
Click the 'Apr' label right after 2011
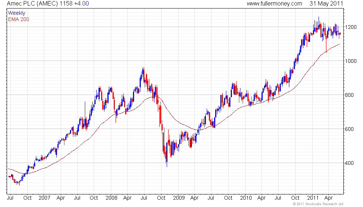(x=329, y=198)
